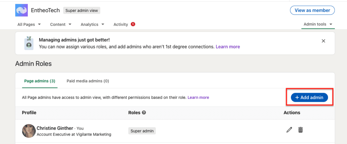The image size is (347, 144).
Task: Open Learn more link about Page admins
Action: [198, 97]
